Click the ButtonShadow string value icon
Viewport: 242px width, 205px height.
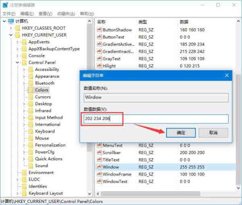tap(99, 30)
